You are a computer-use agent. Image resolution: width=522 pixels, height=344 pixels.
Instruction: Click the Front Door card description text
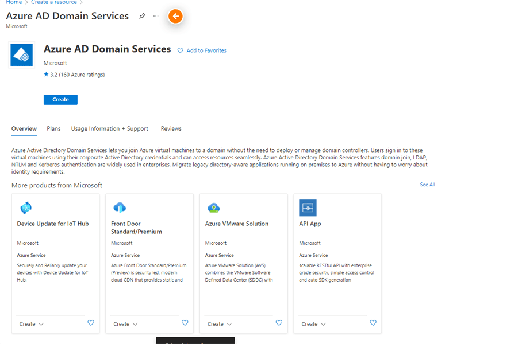tap(149, 272)
